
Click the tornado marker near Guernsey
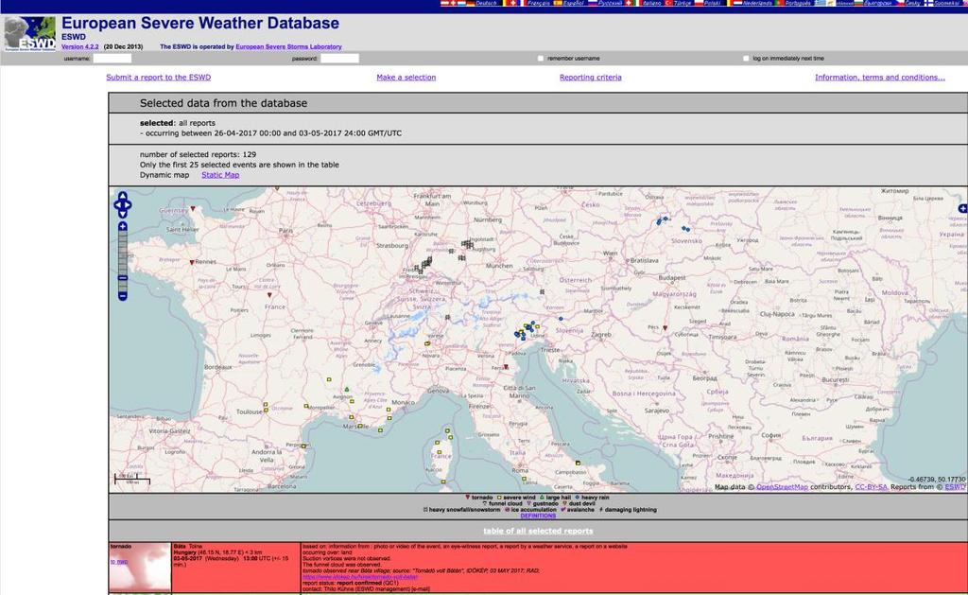(x=193, y=209)
